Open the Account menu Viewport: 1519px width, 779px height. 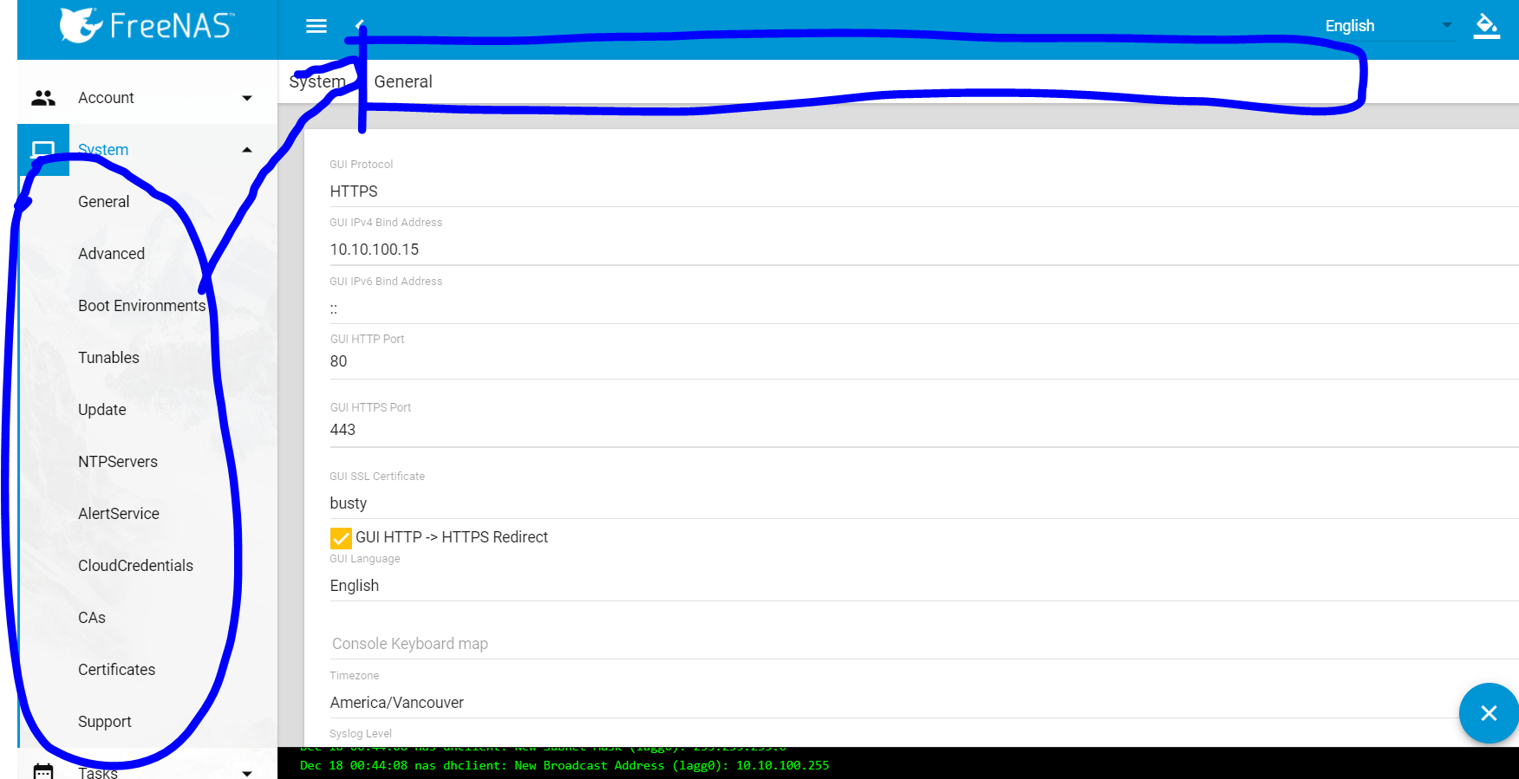coord(147,98)
